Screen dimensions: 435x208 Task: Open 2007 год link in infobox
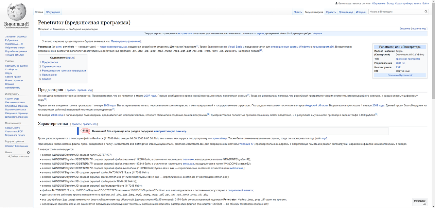click(x=400, y=63)
